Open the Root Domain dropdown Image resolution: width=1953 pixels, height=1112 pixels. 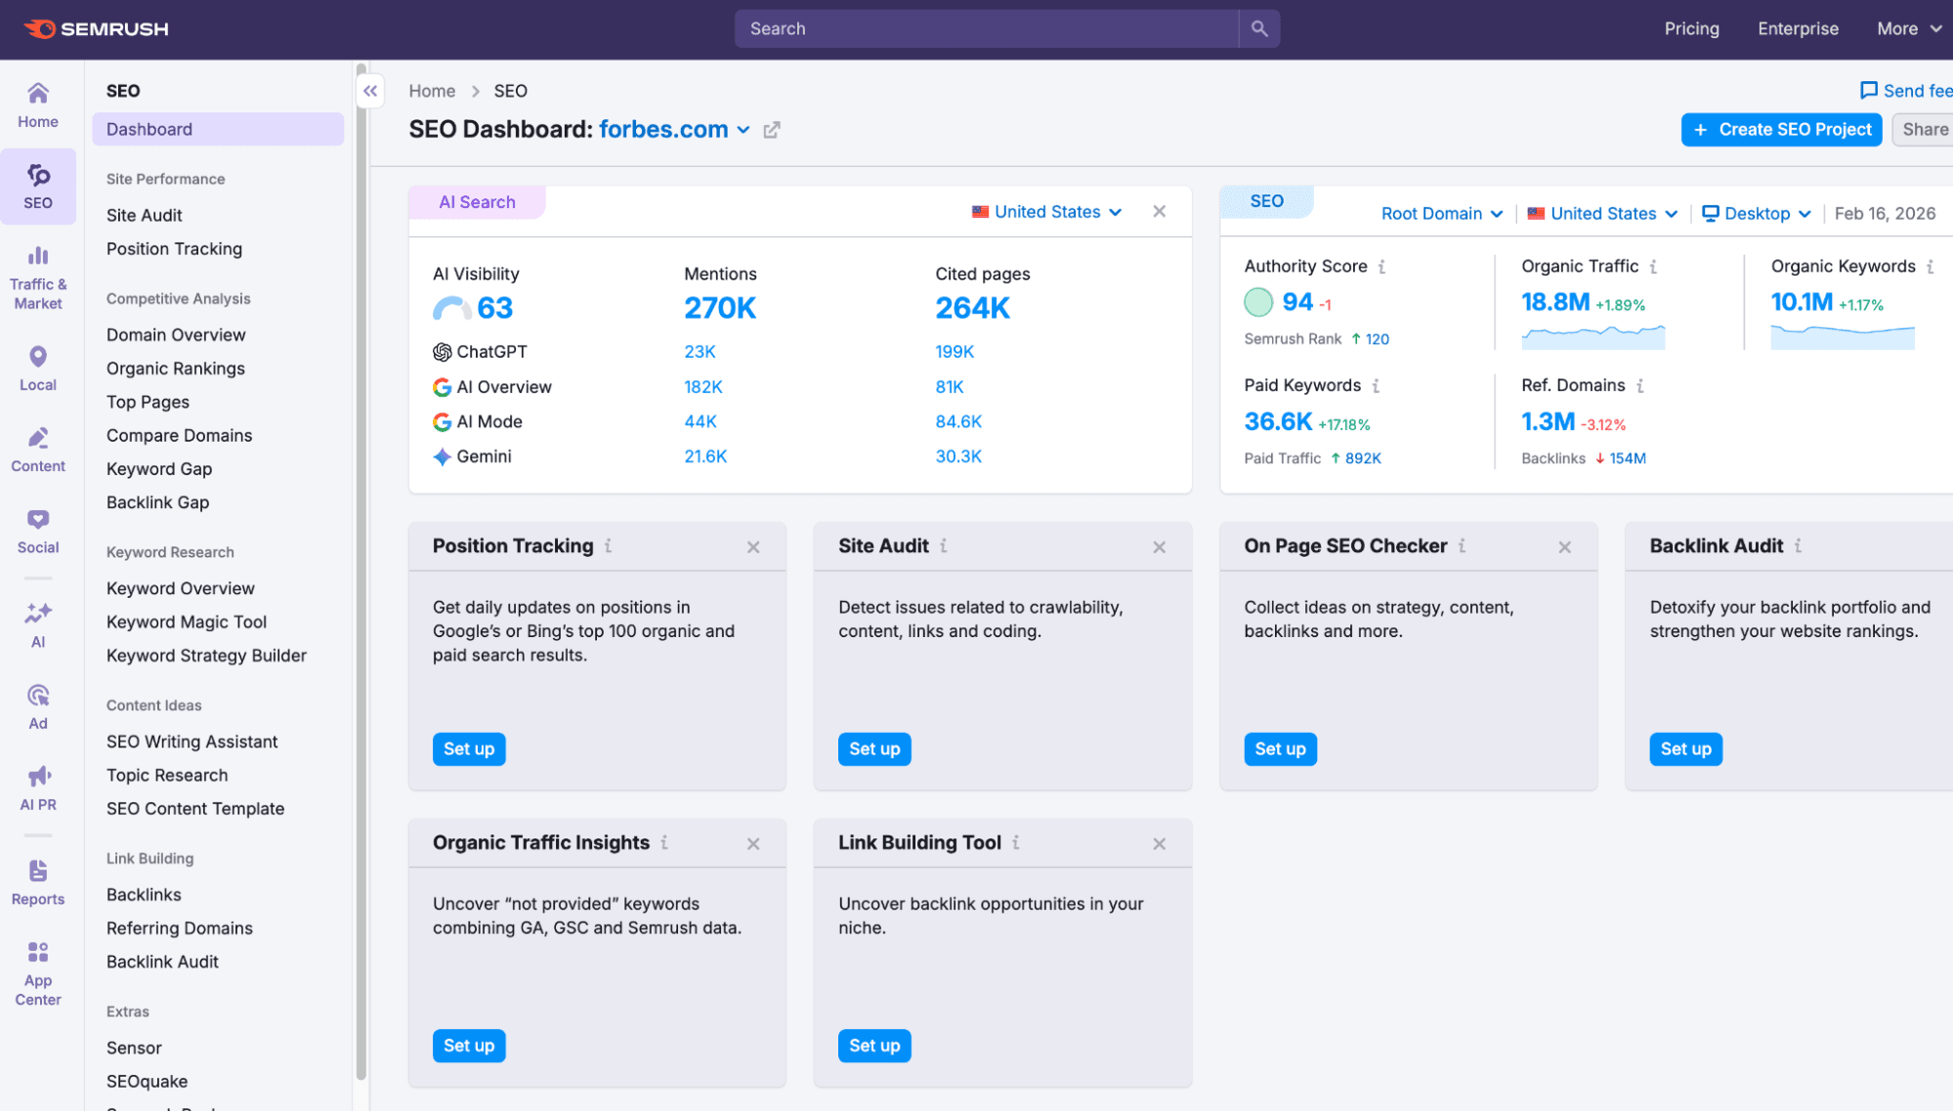tap(1442, 213)
